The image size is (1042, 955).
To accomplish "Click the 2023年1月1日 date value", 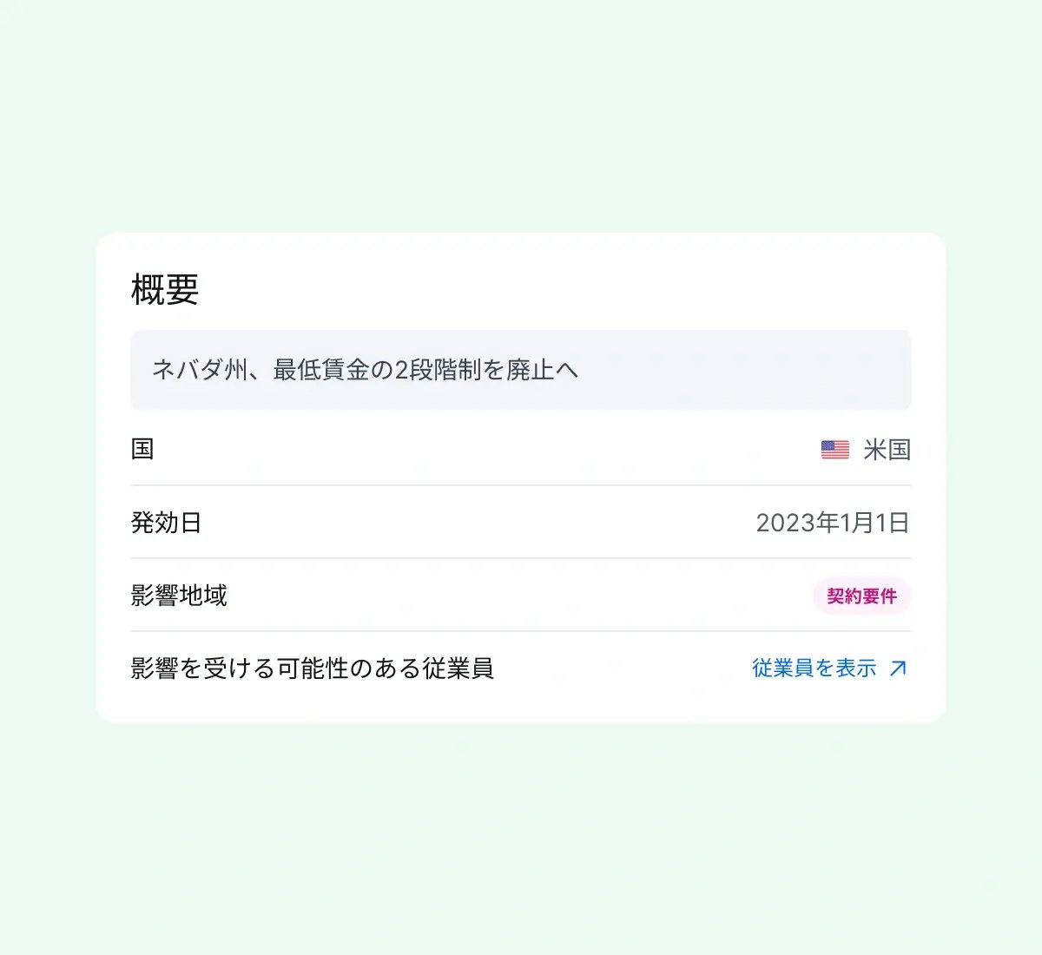I will tap(832, 523).
